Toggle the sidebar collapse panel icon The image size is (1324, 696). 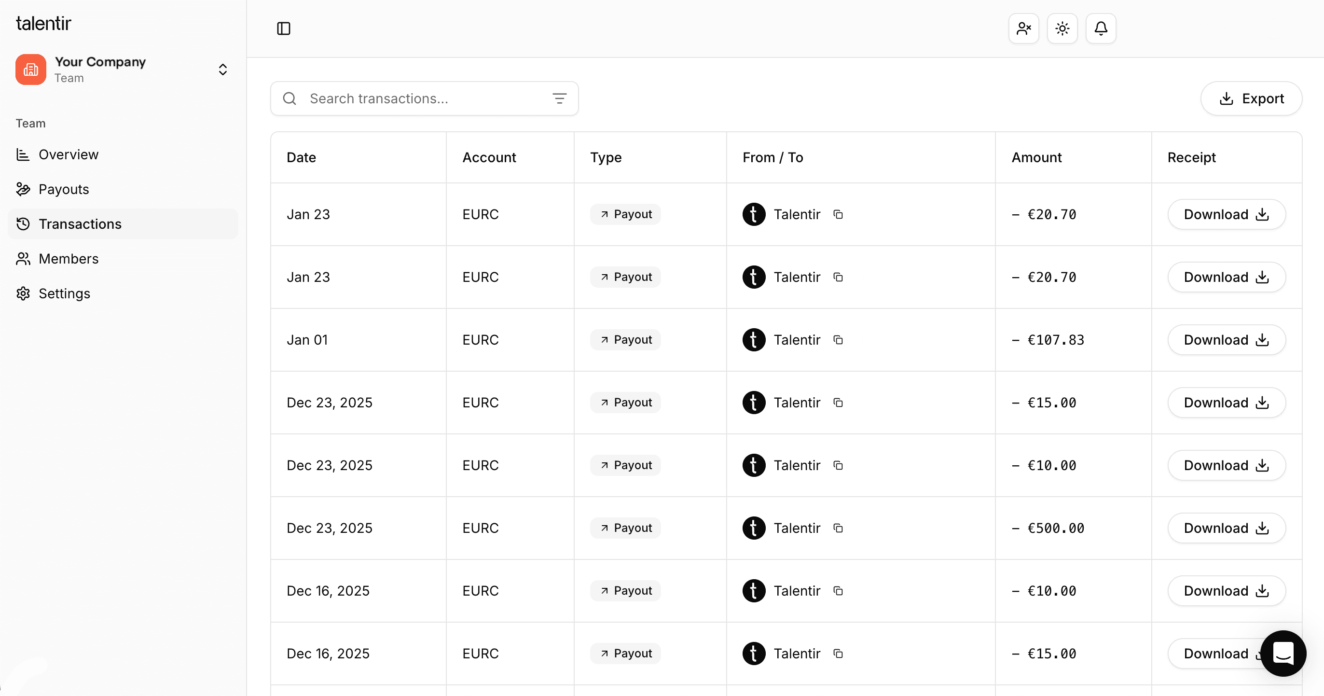pyautogui.click(x=283, y=28)
